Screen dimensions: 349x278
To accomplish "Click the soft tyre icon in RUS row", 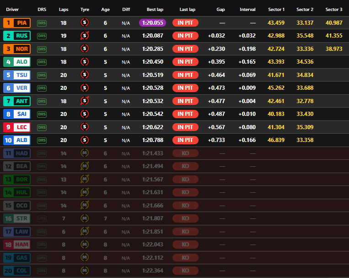I will [85, 36].
